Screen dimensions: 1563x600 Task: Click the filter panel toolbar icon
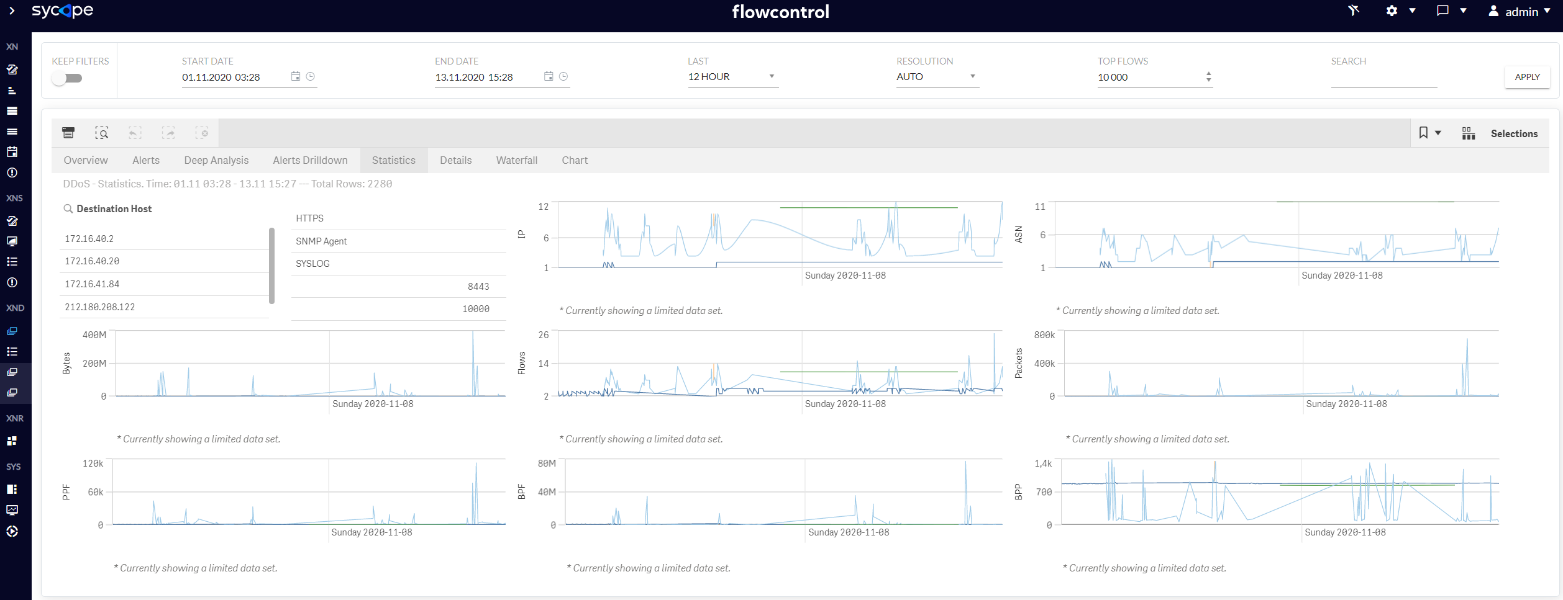click(x=68, y=133)
